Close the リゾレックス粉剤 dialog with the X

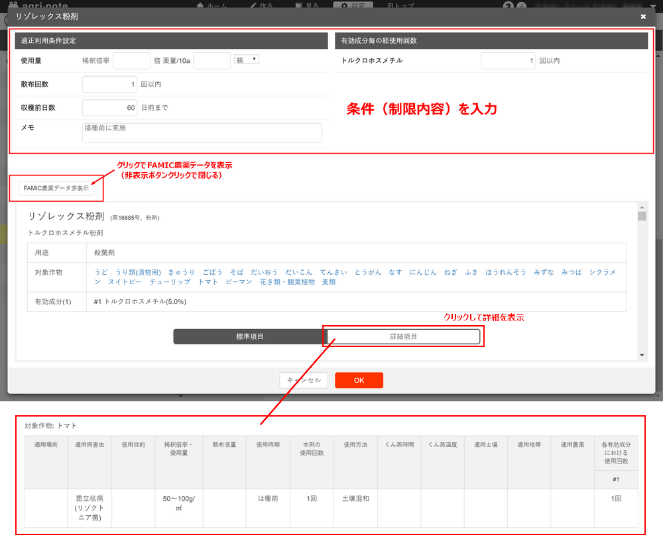pos(643,17)
